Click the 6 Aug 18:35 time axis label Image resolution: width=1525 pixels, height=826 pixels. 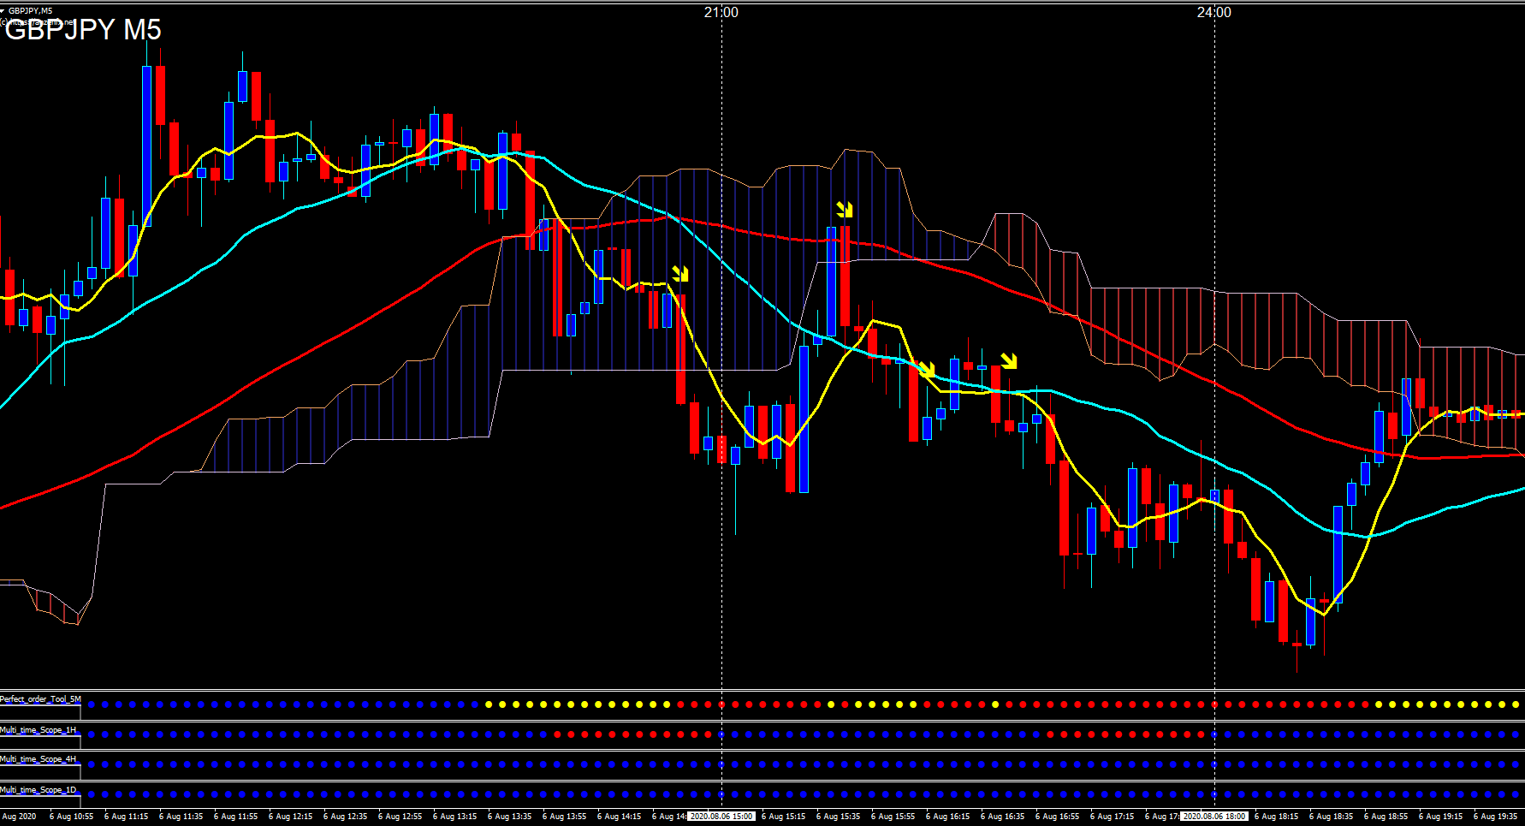(1332, 817)
